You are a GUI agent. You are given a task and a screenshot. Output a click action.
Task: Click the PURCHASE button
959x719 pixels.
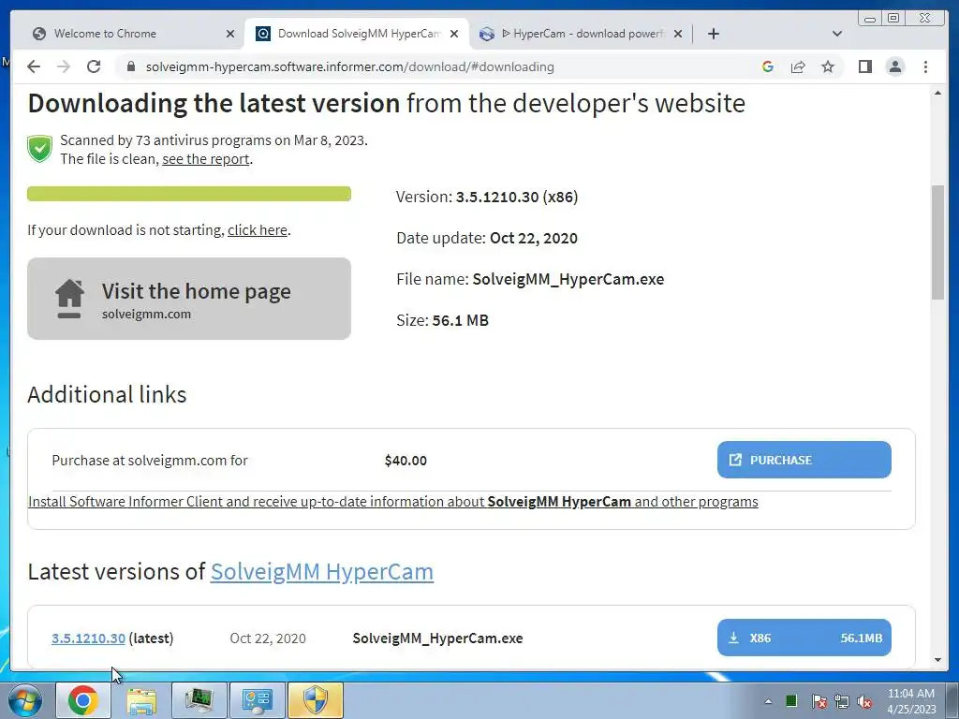point(804,460)
